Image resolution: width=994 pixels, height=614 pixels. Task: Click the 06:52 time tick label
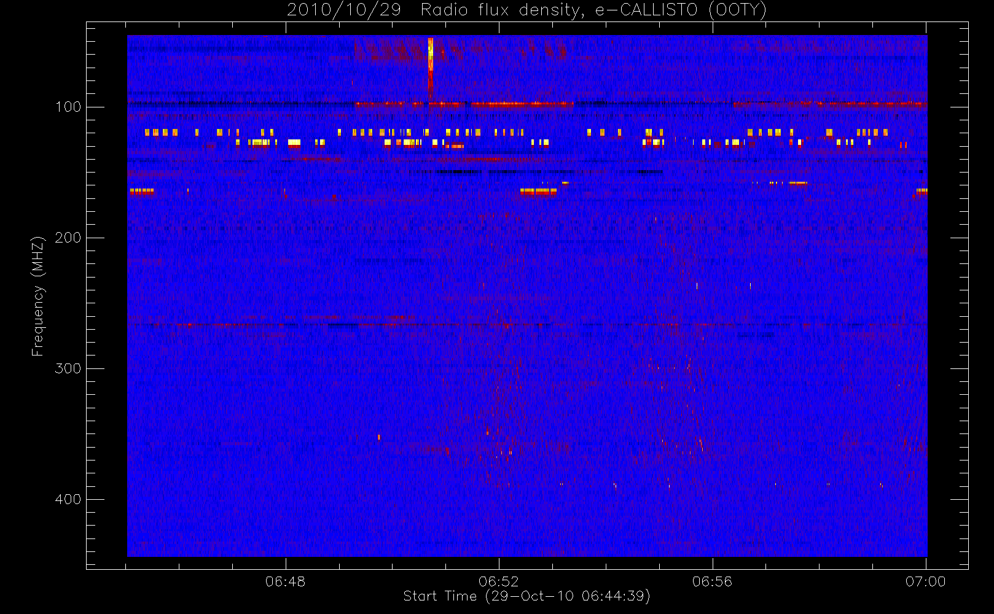(499, 581)
